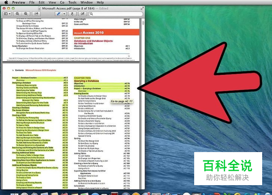Open the sidebar view options dropdown

(x=7, y=14)
